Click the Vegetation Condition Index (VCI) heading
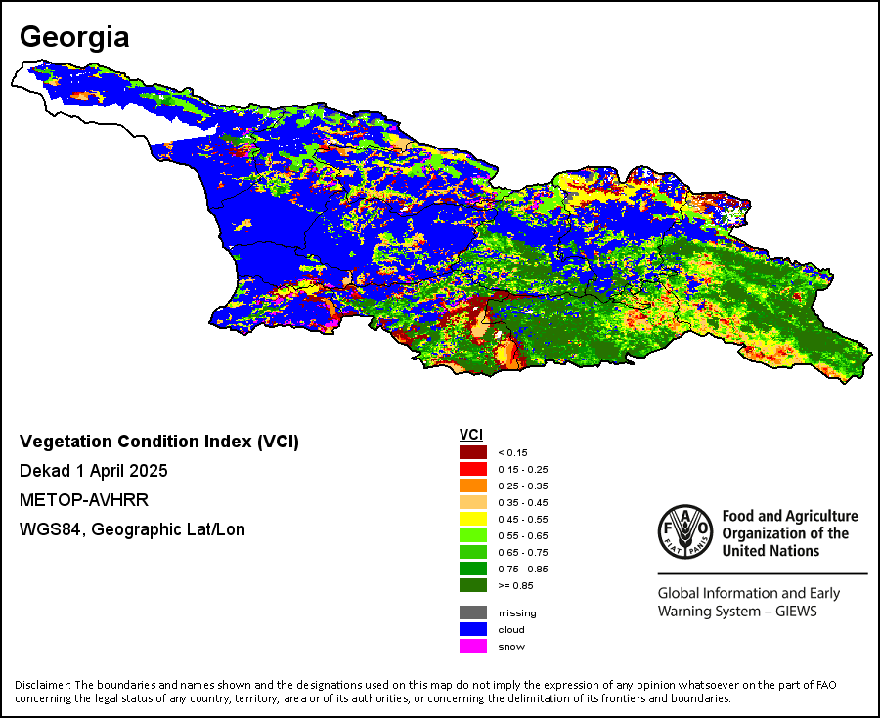Image resolution: width=880 pixels, height=718 pixels. point(159,442)
